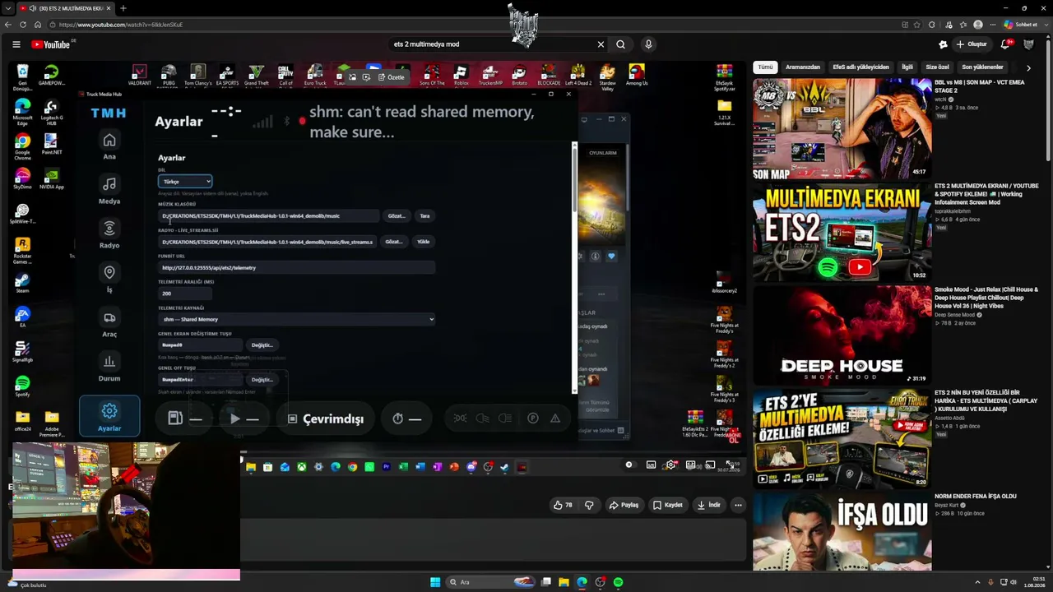Click the music folder path field
Image resolution: width=1053 pixels, height=592 pixels.
tap(269, 216)
